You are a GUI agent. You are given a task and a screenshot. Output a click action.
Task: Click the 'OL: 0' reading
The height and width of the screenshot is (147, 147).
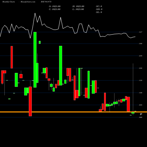tap(99, 12)
